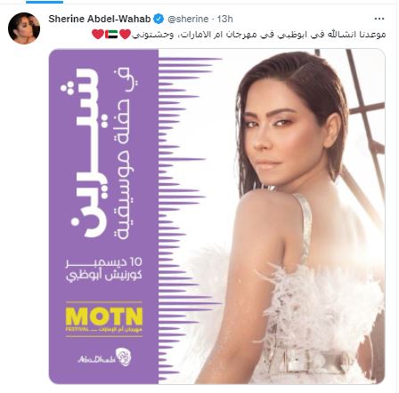Open the @sherine handle link
The width and height of the screenshot is (399, 393).
point(188,19)
